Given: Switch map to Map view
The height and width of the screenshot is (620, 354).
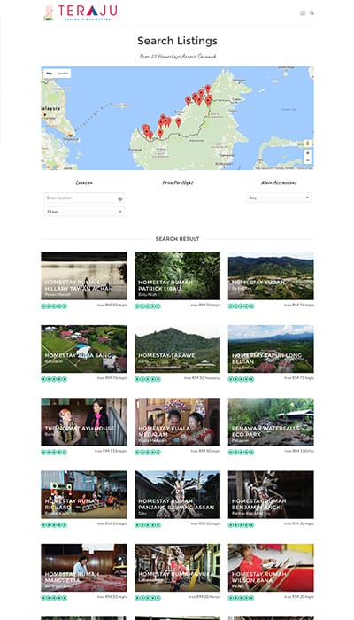Looking at the screenshot, I should [49, 74].
